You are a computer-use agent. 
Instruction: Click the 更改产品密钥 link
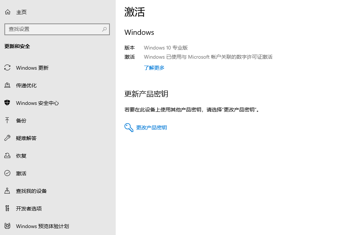click(x=151, y=128)
